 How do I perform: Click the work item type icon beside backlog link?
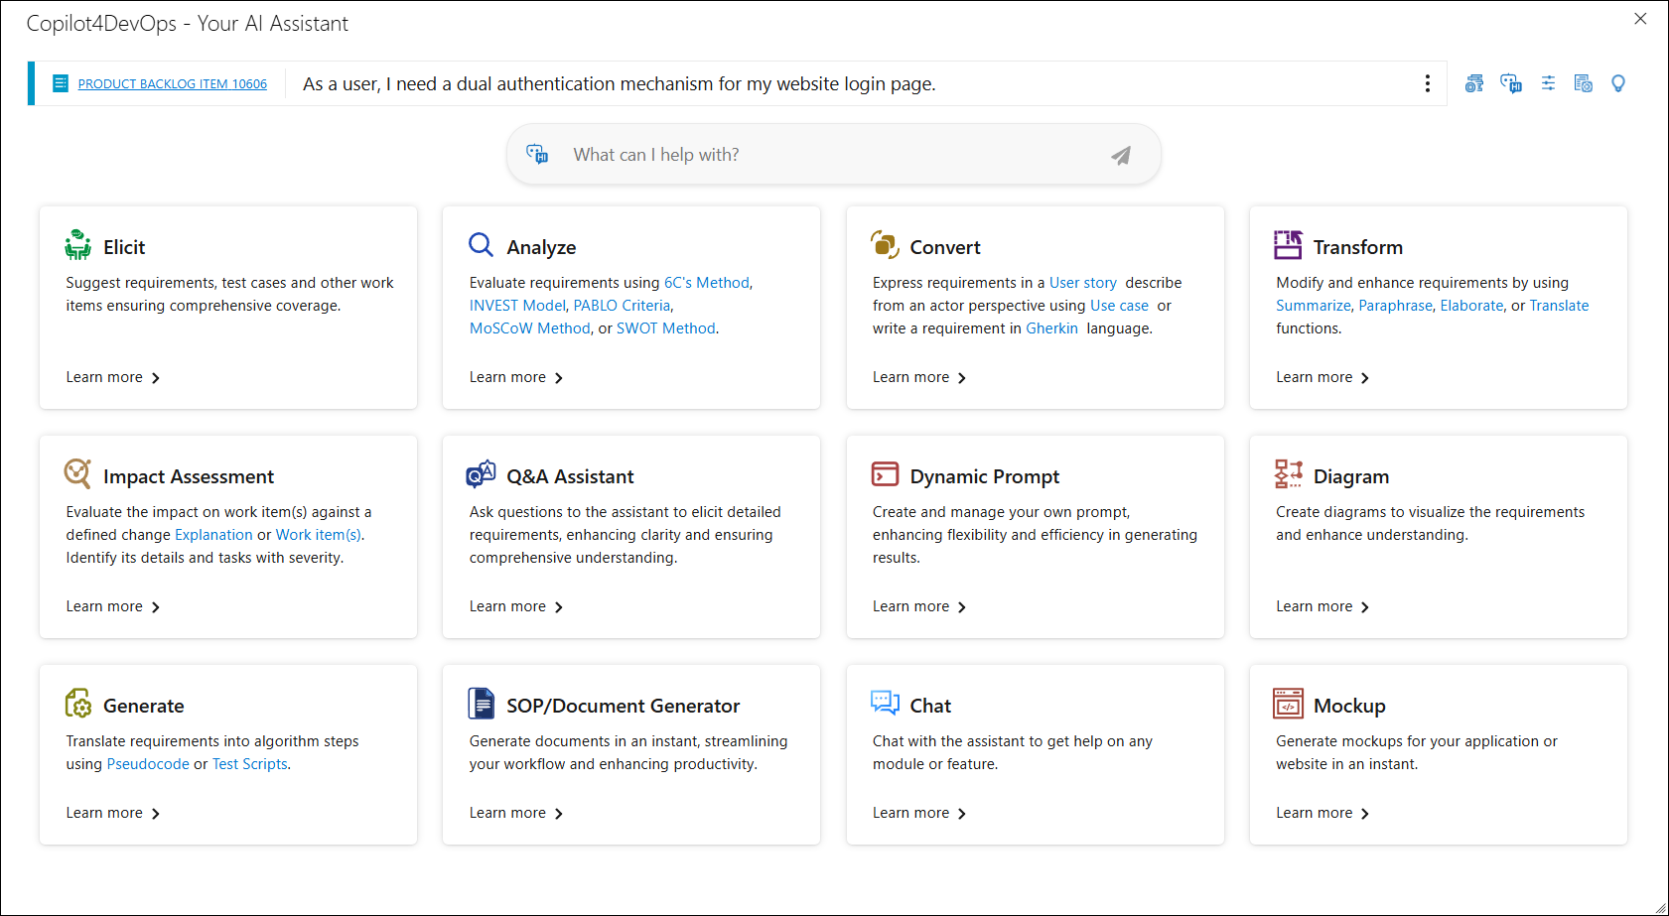coord(61,83)
